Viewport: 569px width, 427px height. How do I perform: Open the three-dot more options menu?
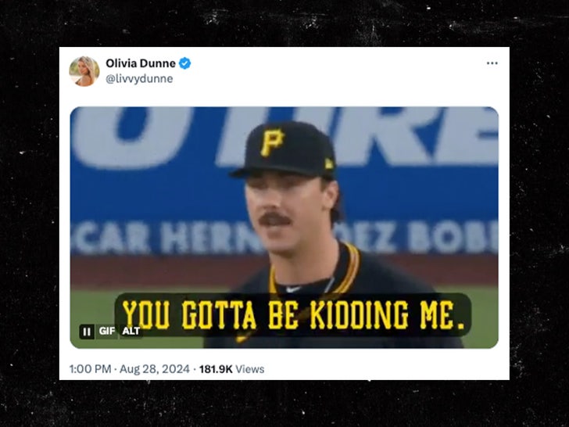point(492,63)
